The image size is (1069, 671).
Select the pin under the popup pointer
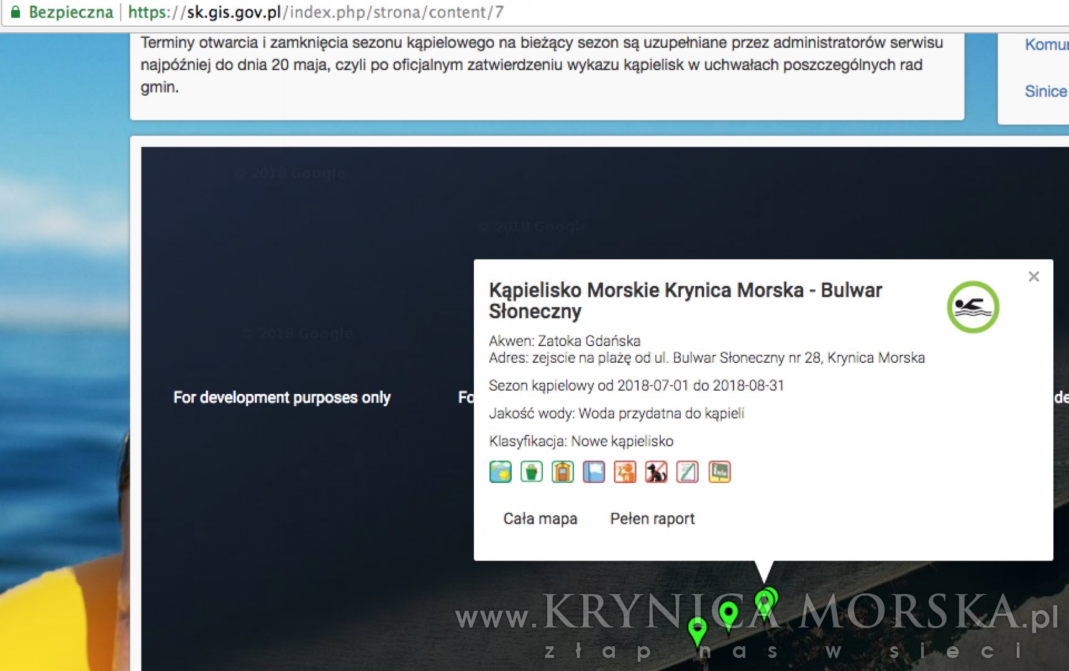click(764, 603)
